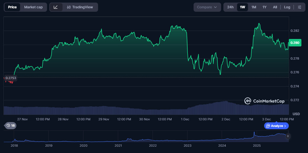Switch to the TradingView candlestick chart
308x153 pixels.
[x=80, y=7]
